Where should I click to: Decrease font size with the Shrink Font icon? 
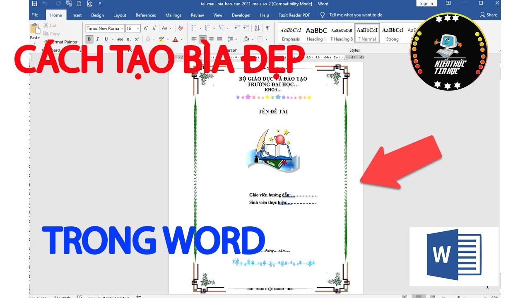pyautogui.click(x=154, y=28)
